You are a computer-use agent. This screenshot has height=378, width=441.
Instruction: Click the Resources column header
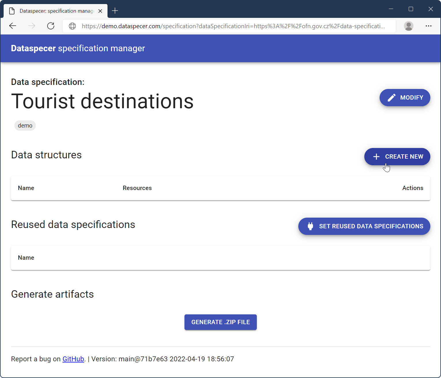click(x=137, y=188)
